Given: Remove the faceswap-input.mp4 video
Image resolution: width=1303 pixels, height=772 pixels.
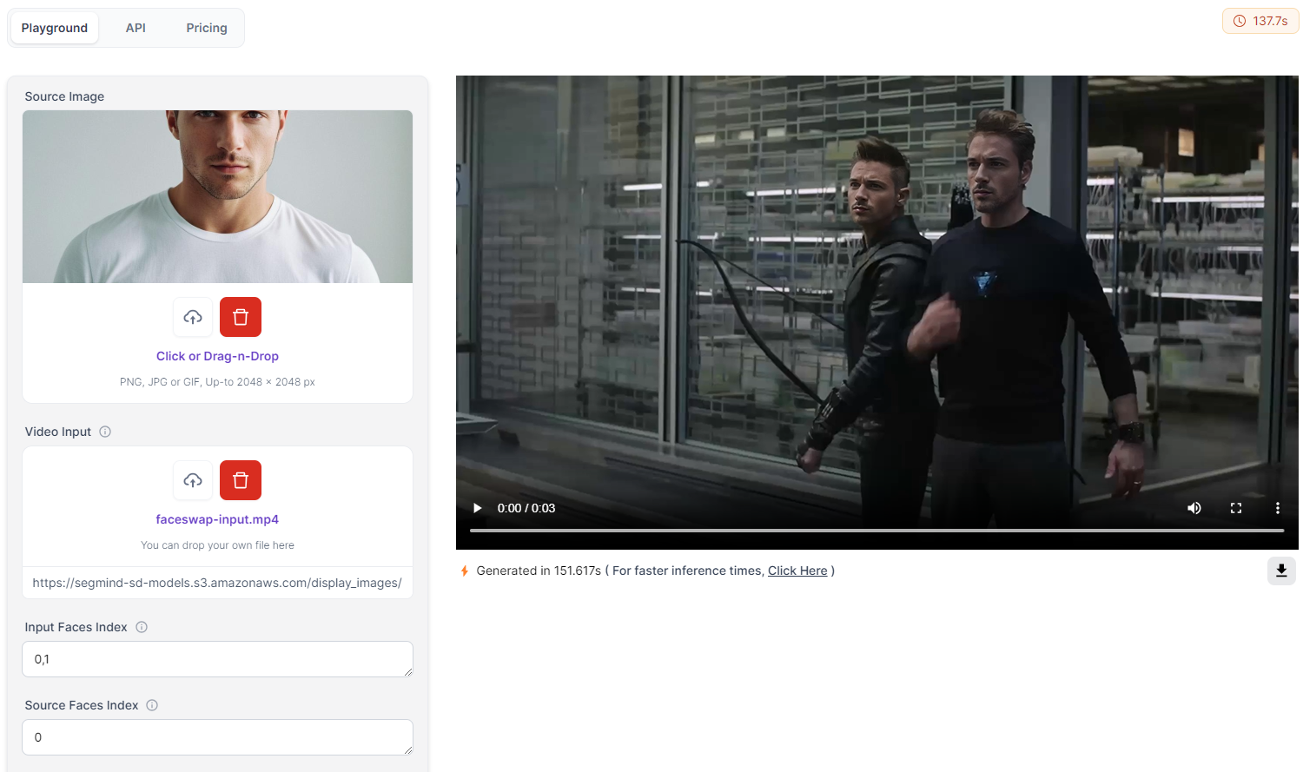Looking at the screenshot, I should pyautogui.click(x=241, y=480).
